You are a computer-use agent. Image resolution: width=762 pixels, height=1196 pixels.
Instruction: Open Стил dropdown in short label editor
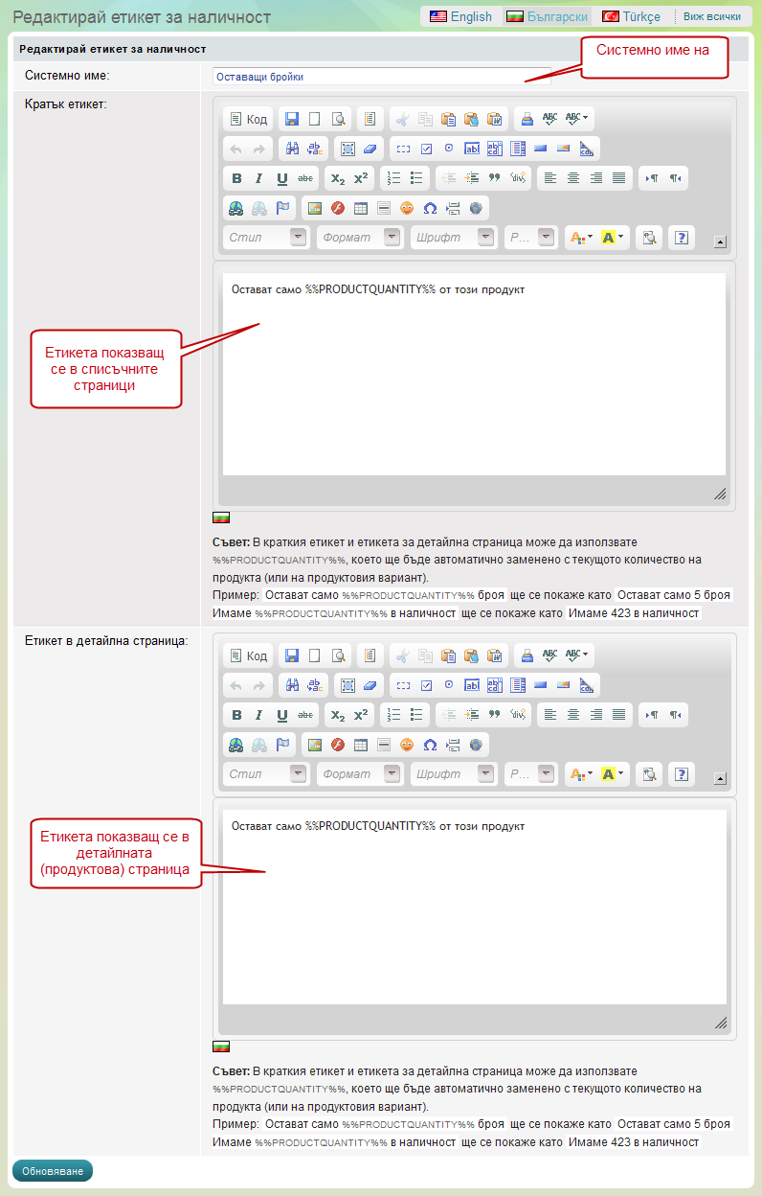coord(266,238)
